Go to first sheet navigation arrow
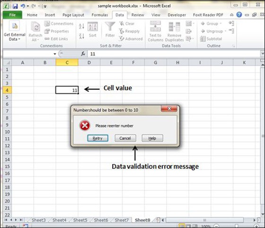Image resolution: width=265 pixels, height=228 pixels. (x=6, y=220)
